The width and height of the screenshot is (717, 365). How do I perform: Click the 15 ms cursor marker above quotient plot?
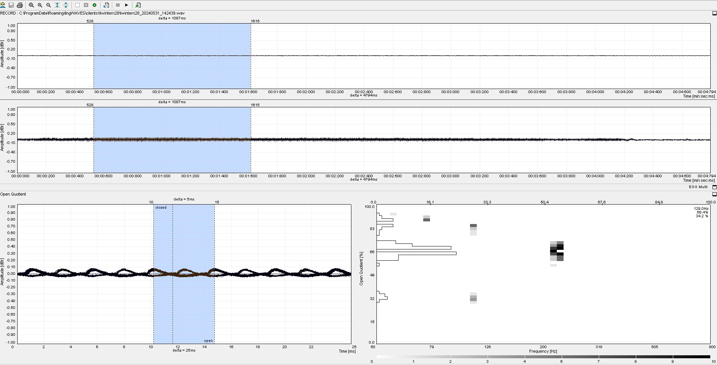click(x=217, y=202)
